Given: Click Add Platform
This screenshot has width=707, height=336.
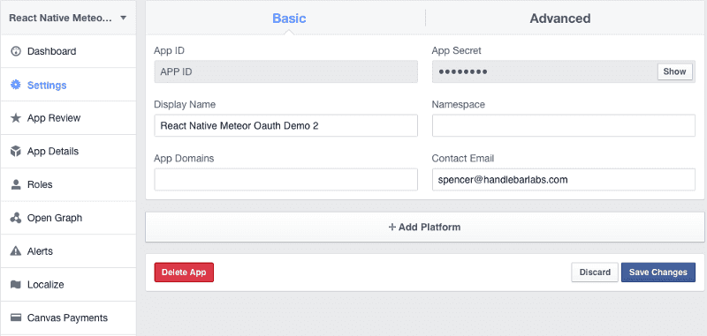Looking at the screenshot, I should pos(424,228).
